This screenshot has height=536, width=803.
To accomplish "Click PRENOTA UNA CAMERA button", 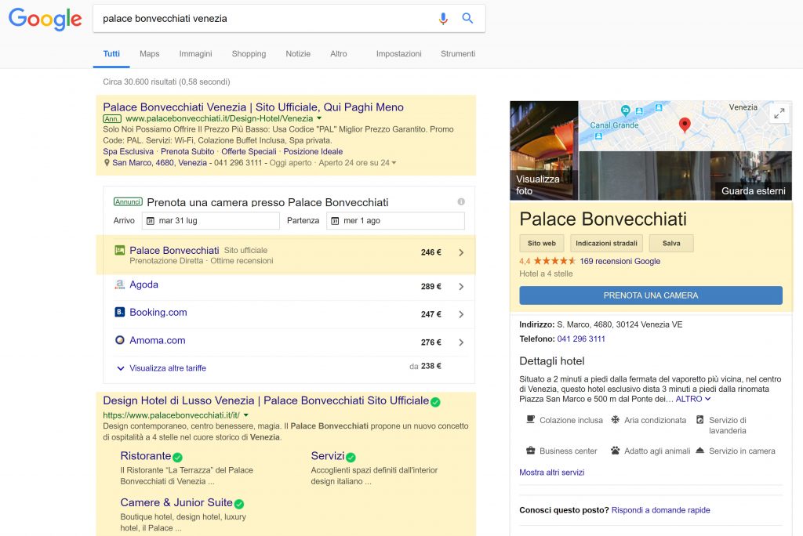I will [650, 295].
